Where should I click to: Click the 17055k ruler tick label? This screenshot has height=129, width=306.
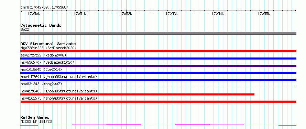264,14
